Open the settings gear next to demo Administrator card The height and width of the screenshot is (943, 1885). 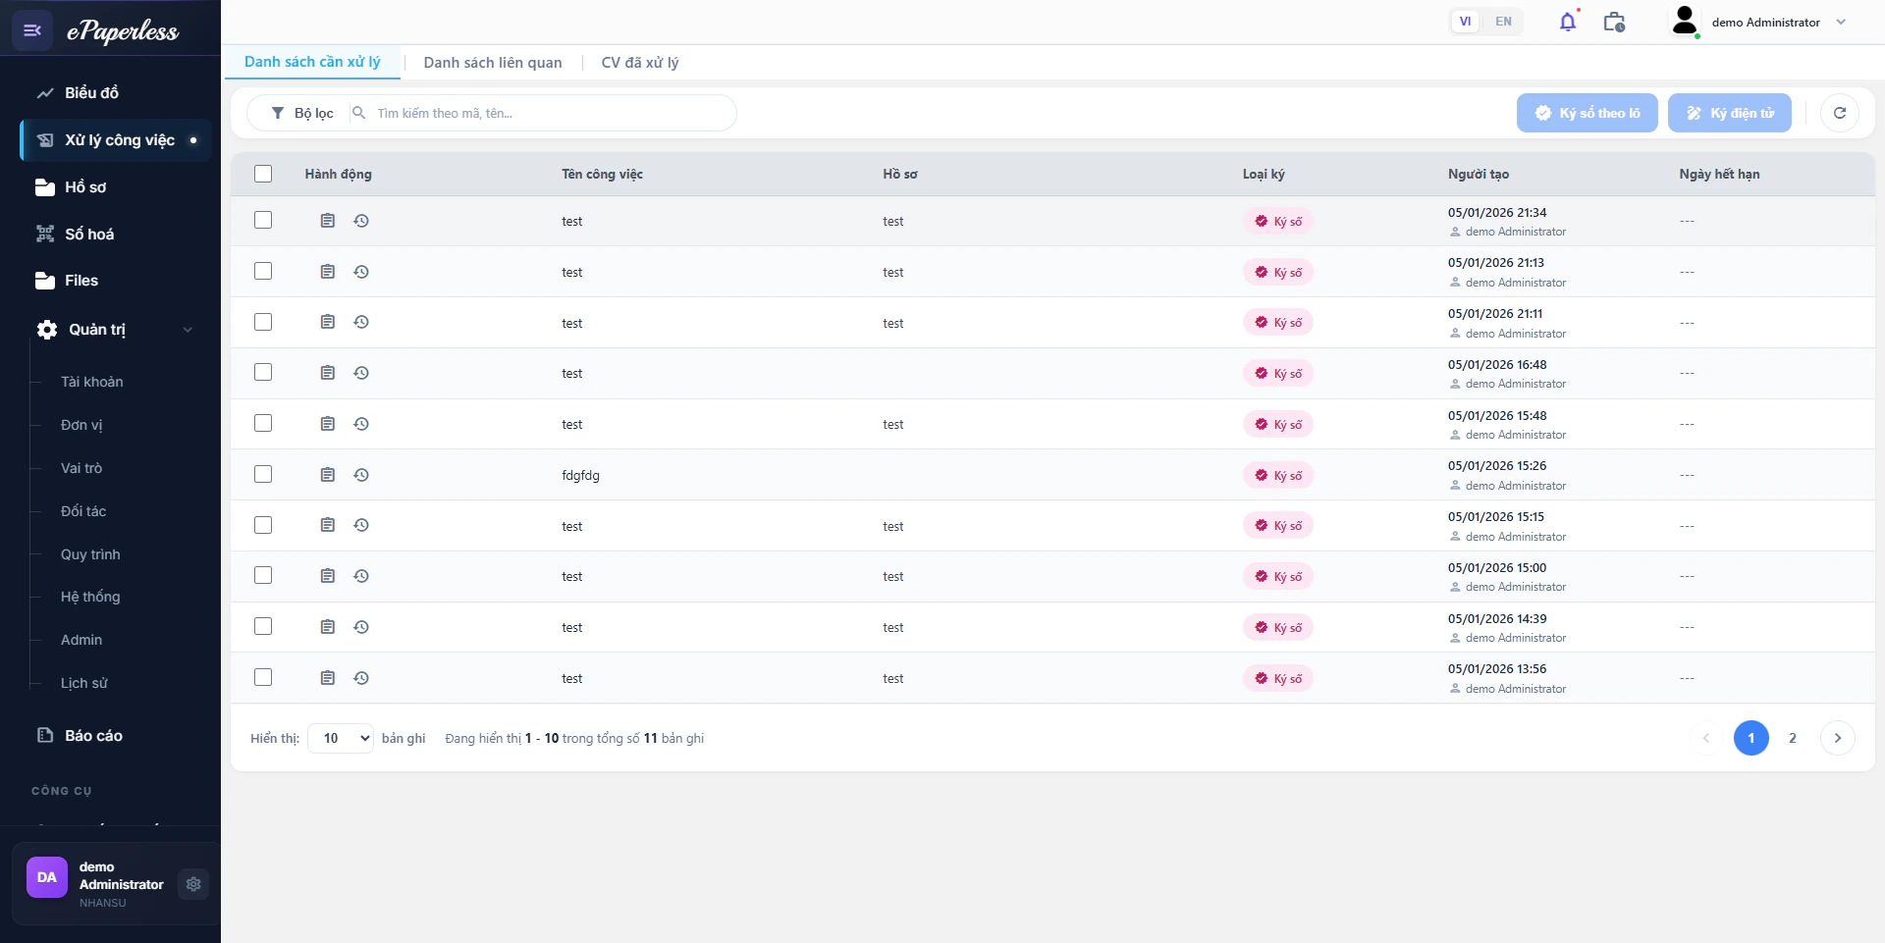point(193,884)
